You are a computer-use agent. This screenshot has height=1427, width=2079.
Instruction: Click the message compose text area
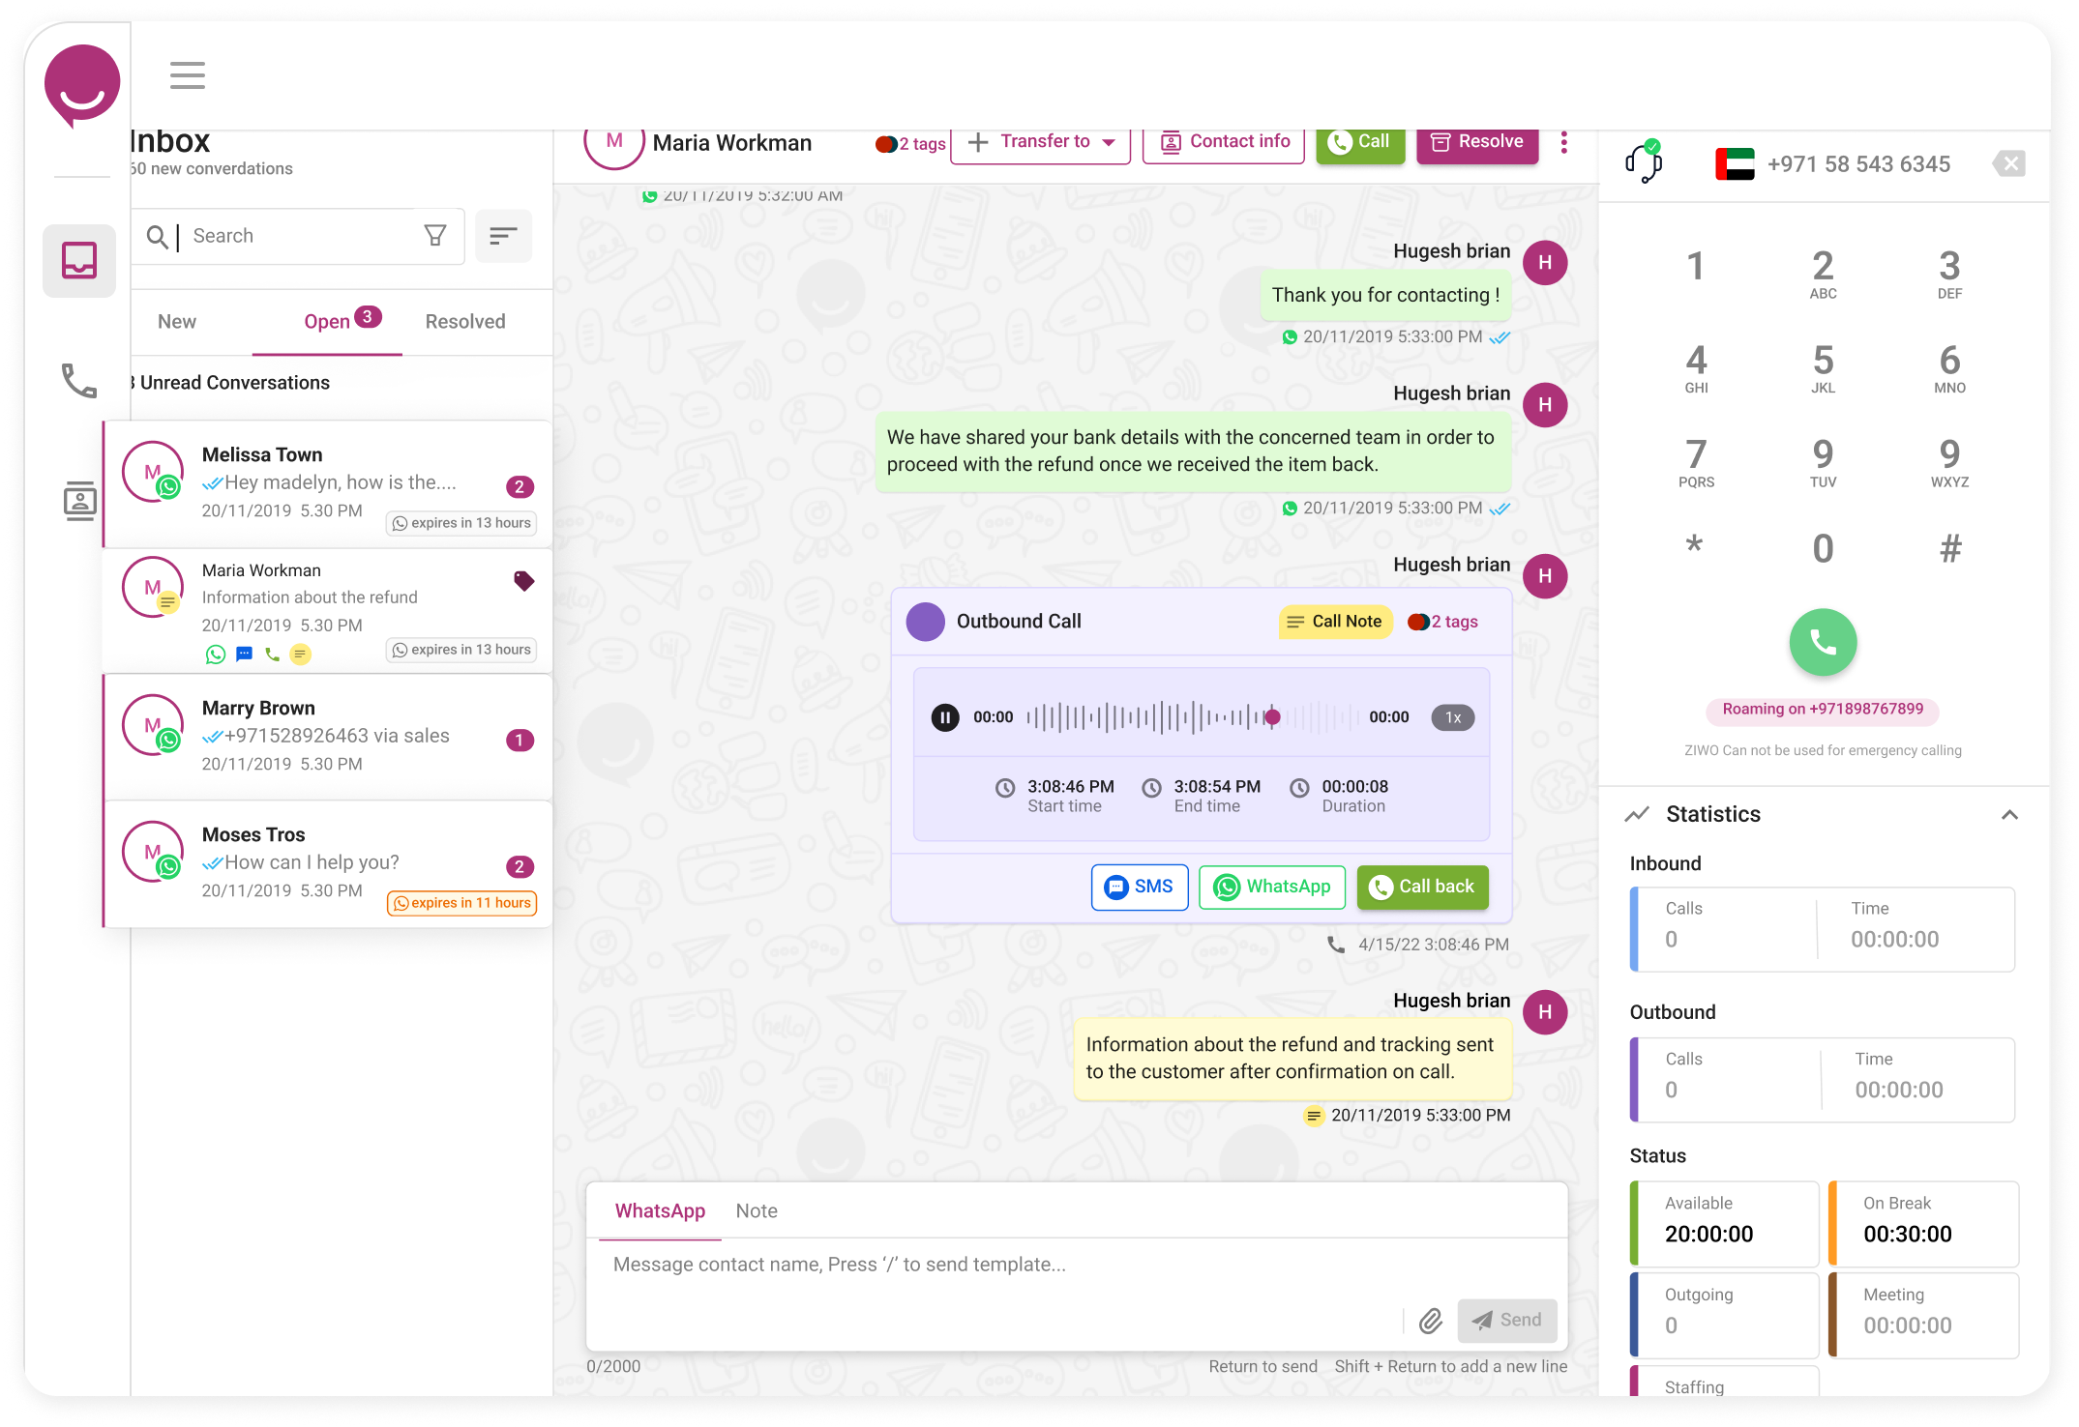pyautogui.click(x=1076, y=1265)
